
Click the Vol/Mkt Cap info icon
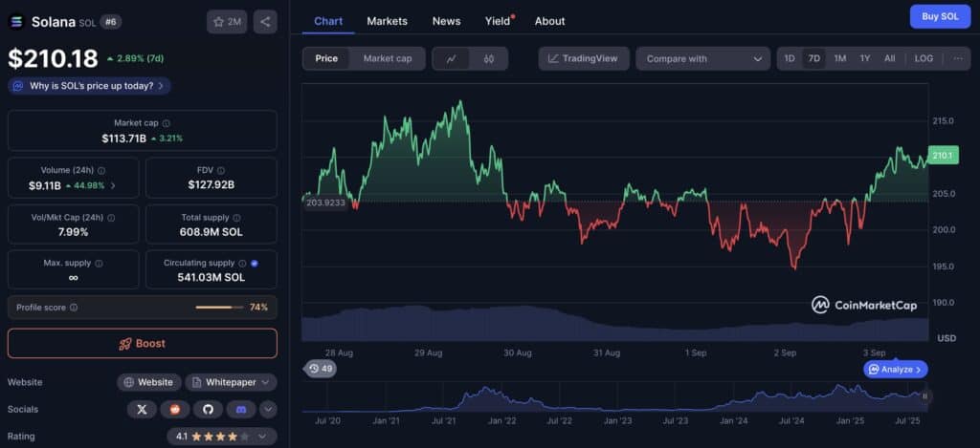(x=111, y=218)
